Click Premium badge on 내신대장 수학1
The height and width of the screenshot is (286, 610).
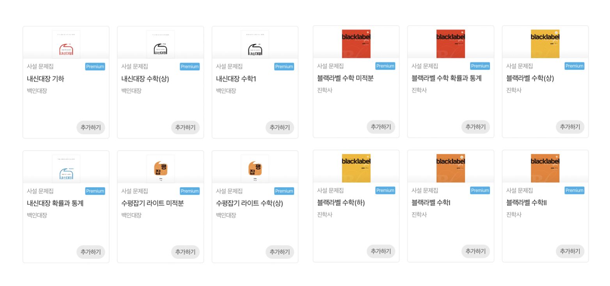284,67
